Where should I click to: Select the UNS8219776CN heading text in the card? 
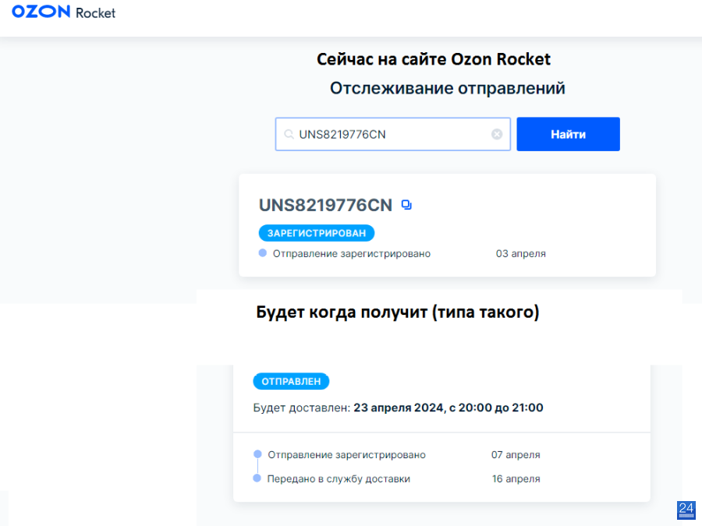click(325, 205)
